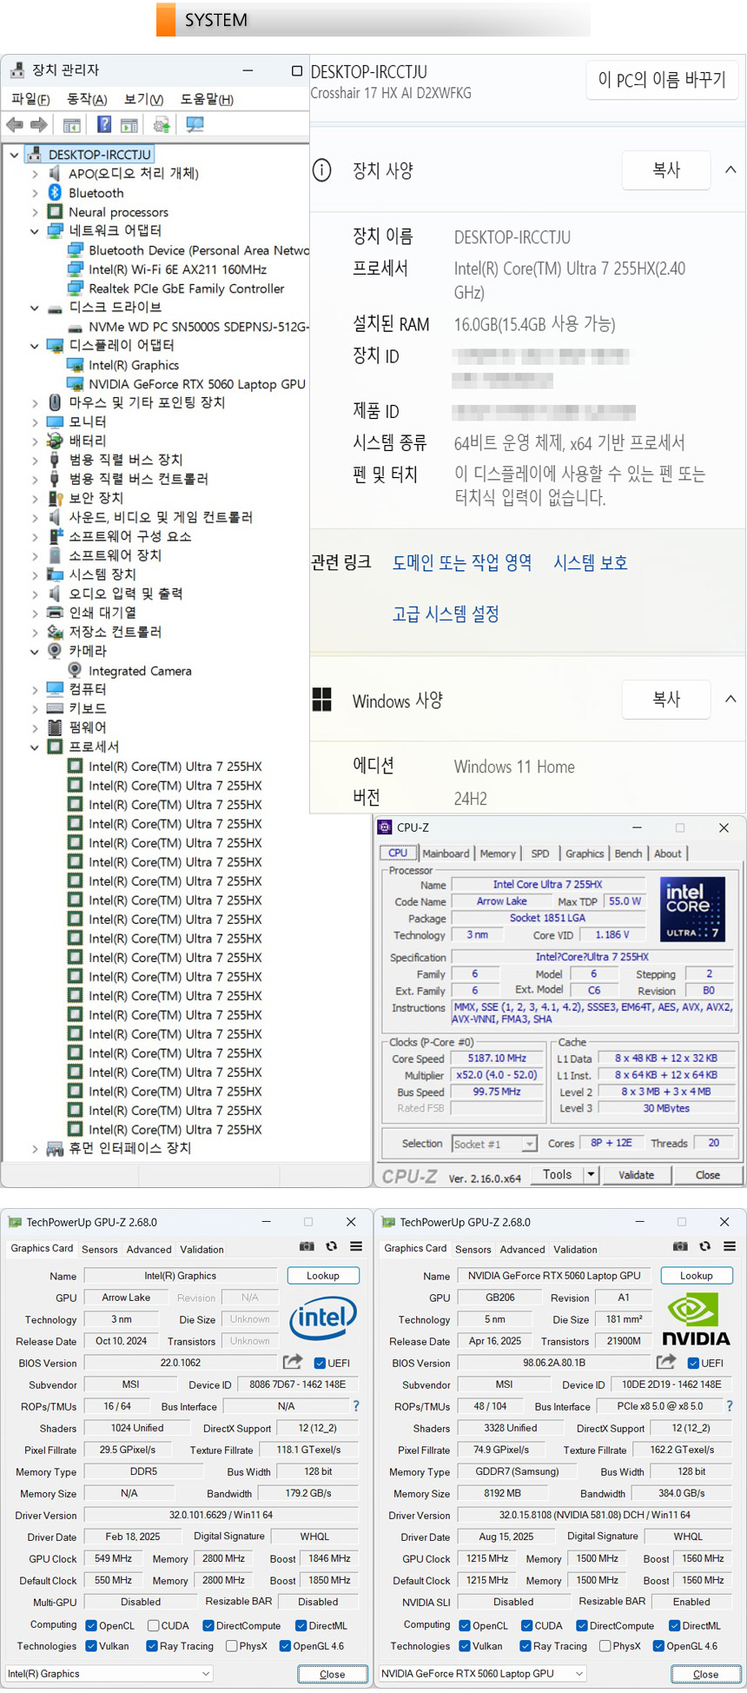Screen dimensions: 747x1693
Task: Click the help icon in Device Manager toolbar
Action: tap(103, 125)
